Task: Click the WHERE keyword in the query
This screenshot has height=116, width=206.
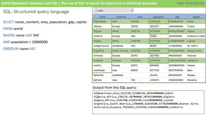Action: [x=9, y=35]
